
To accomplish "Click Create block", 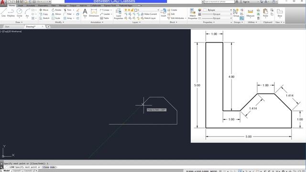I will tap(172, 10).
